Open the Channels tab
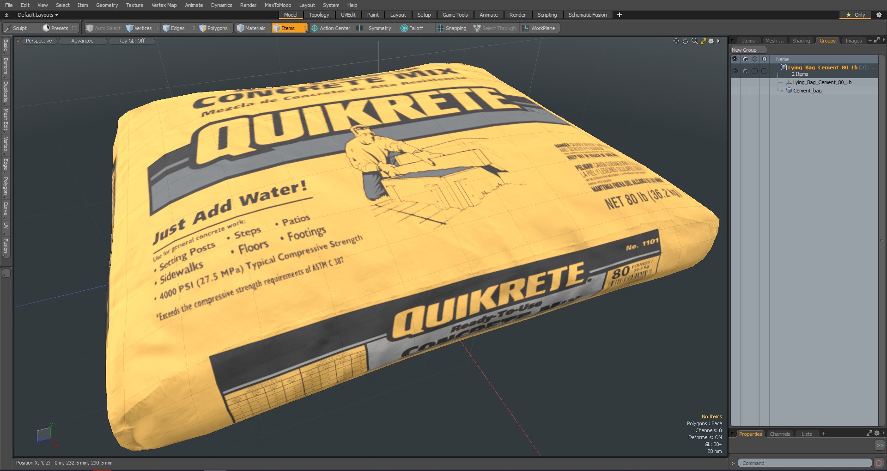Image resolution: width=887 pixels, height=471 pixels. coord(780,434)
